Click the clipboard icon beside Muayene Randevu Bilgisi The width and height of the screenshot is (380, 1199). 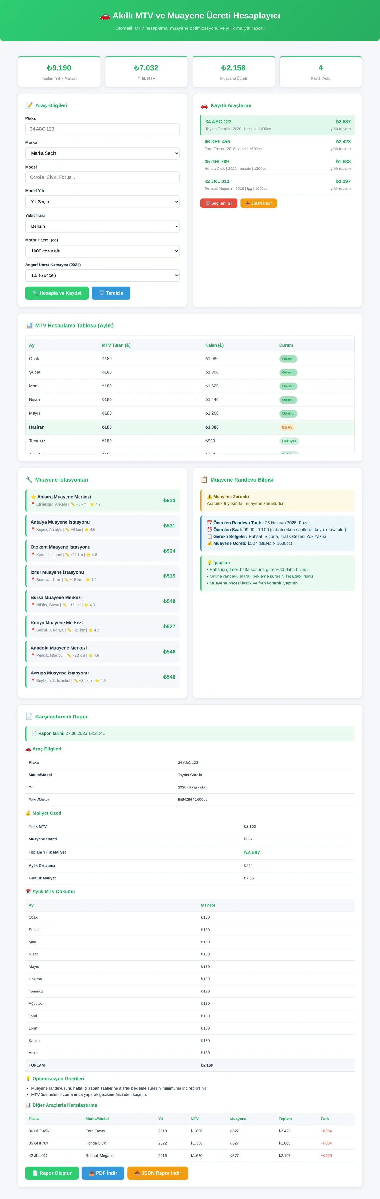(204, 480)
